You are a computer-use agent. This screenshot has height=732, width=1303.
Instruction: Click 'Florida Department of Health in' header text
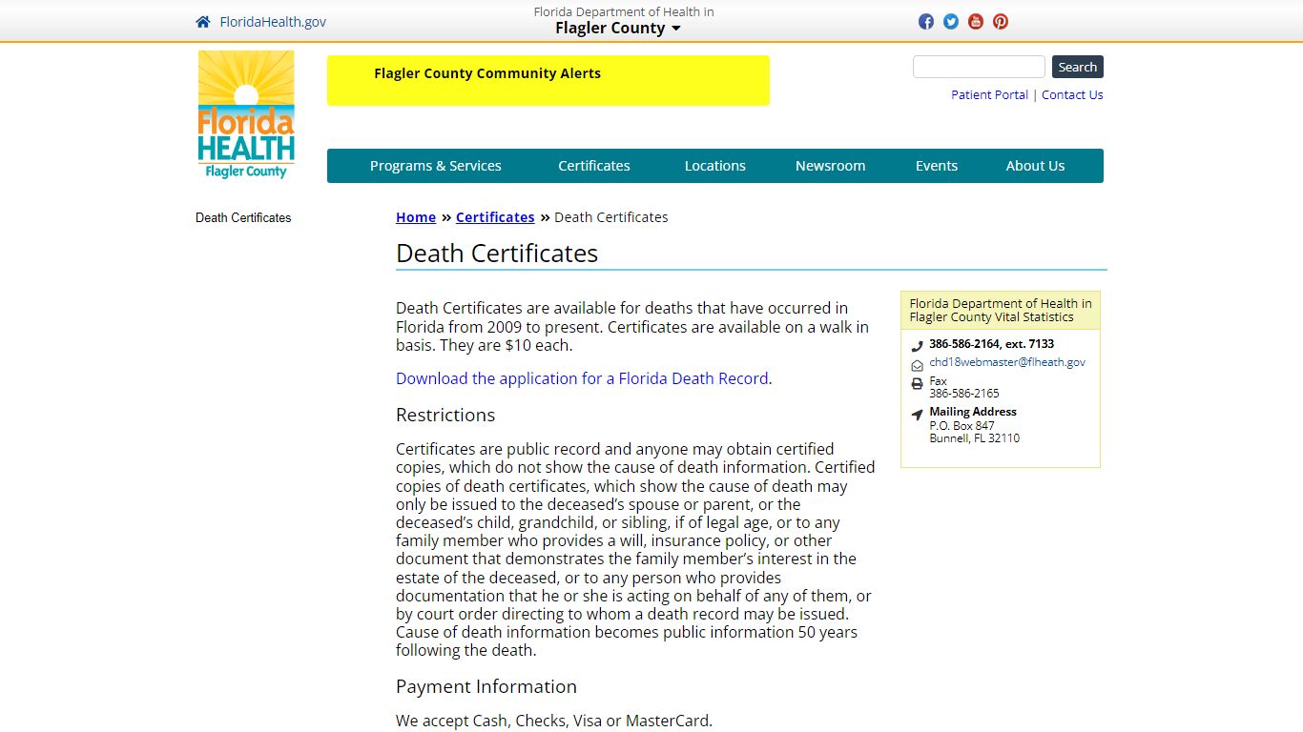624,12
